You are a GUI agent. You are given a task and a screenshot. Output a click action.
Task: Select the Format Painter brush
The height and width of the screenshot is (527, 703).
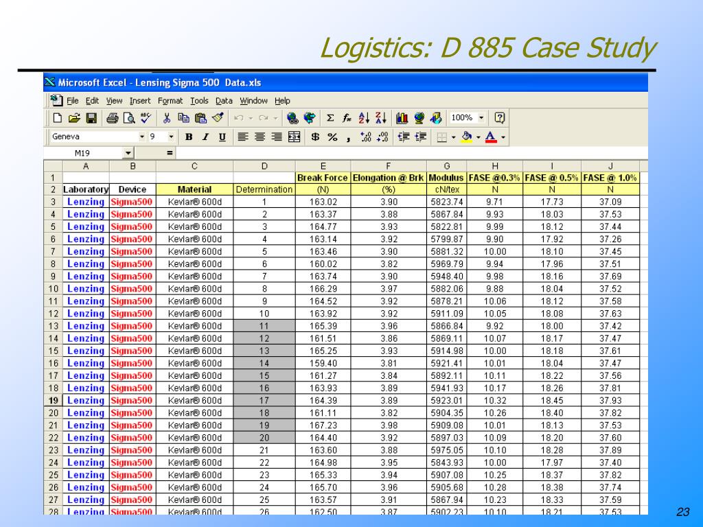(218, 118)
